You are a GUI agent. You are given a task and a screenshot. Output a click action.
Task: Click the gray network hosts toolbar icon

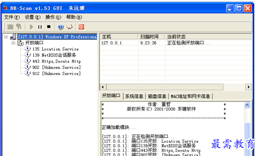tap(19, 27)
